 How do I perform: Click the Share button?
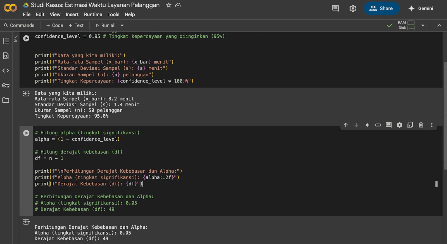[x=381, y=8]
